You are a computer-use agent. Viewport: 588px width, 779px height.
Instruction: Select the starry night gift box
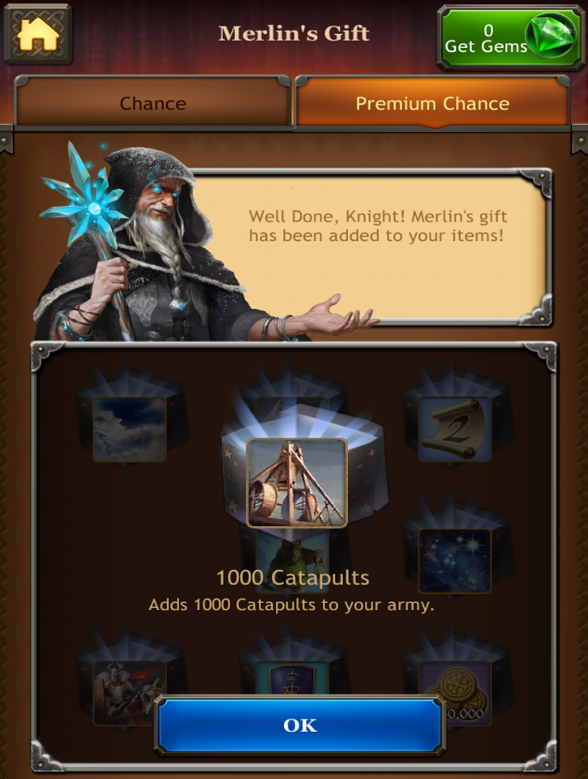pyautogui.click(x=455, y=561)
